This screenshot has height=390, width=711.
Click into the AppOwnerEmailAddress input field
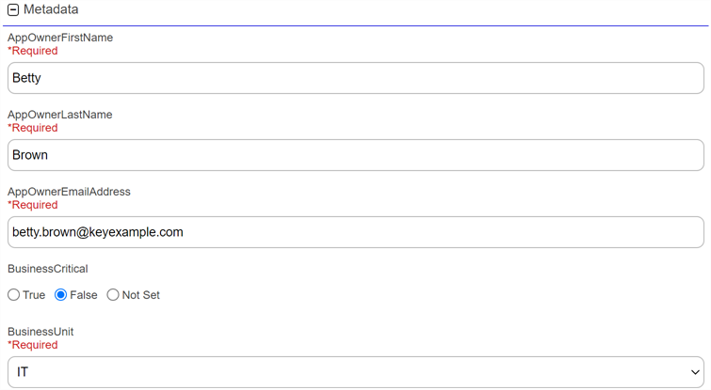355,232
